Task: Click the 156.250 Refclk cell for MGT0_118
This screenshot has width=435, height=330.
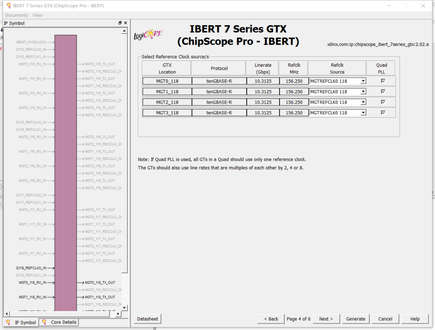Action: point(294,81)
